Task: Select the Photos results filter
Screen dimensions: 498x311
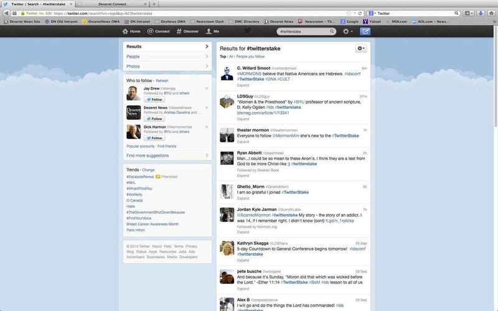Action: coord(167,66)
